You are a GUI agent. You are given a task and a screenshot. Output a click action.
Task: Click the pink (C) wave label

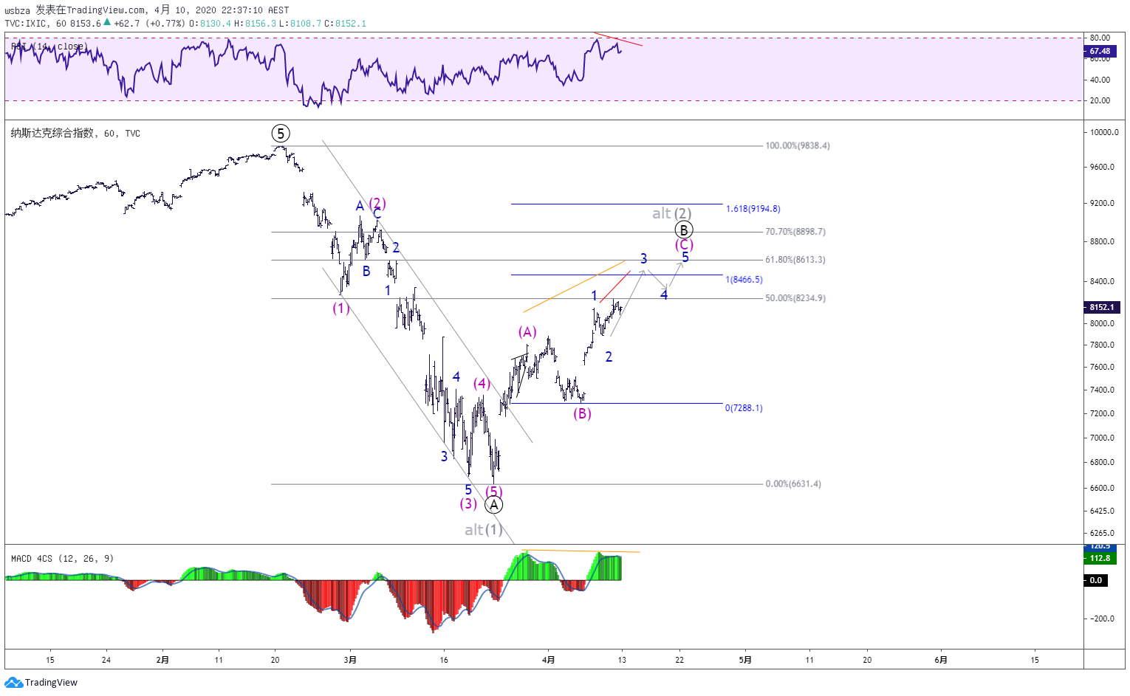684,245
